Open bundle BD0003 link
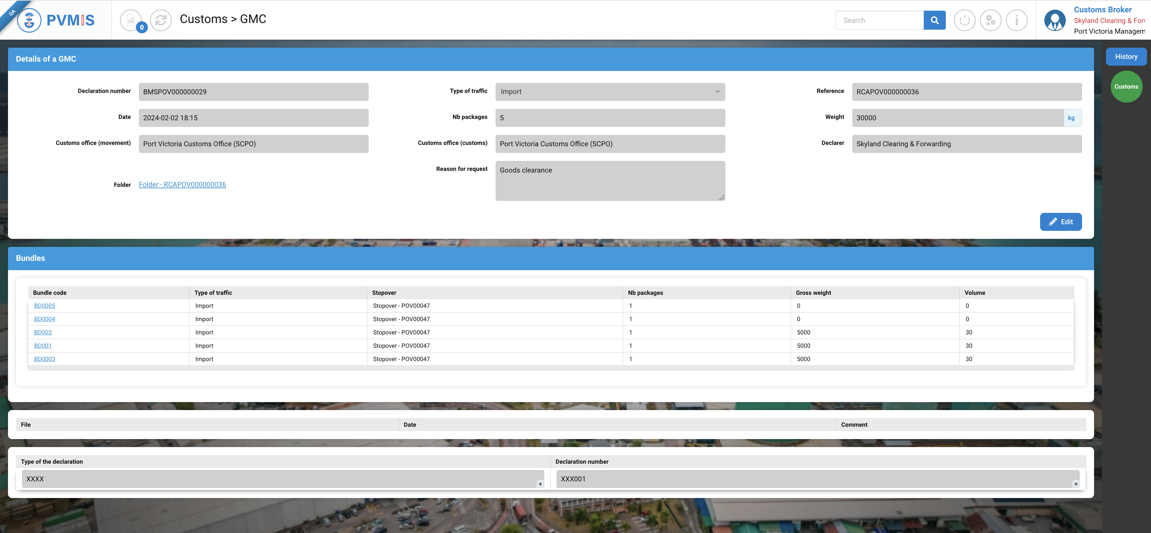Screen dimensions: 1151x533 (45, 359)
